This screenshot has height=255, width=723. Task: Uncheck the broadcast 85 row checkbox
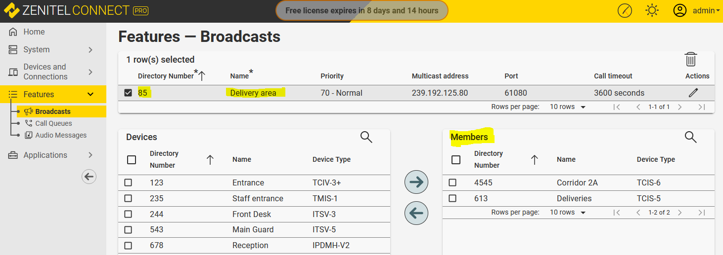click(128, 93)
